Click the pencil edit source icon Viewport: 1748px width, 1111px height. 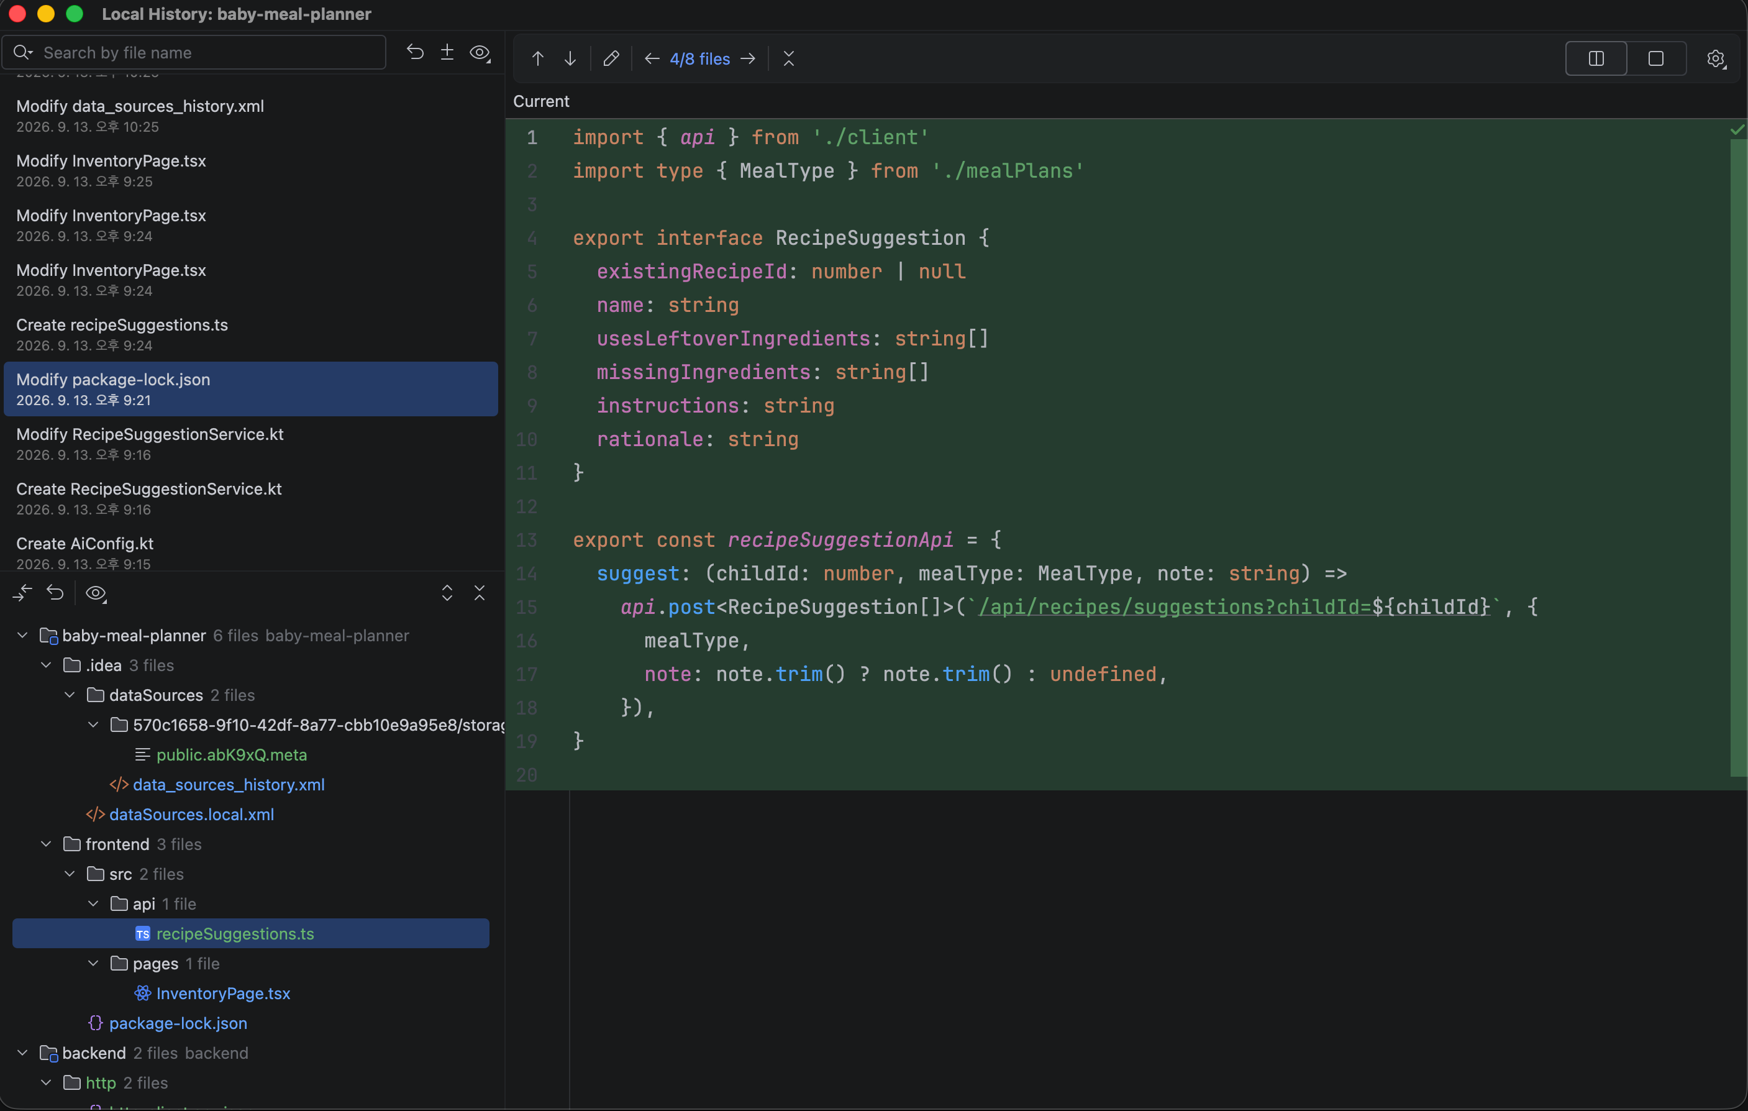point(611,59)
